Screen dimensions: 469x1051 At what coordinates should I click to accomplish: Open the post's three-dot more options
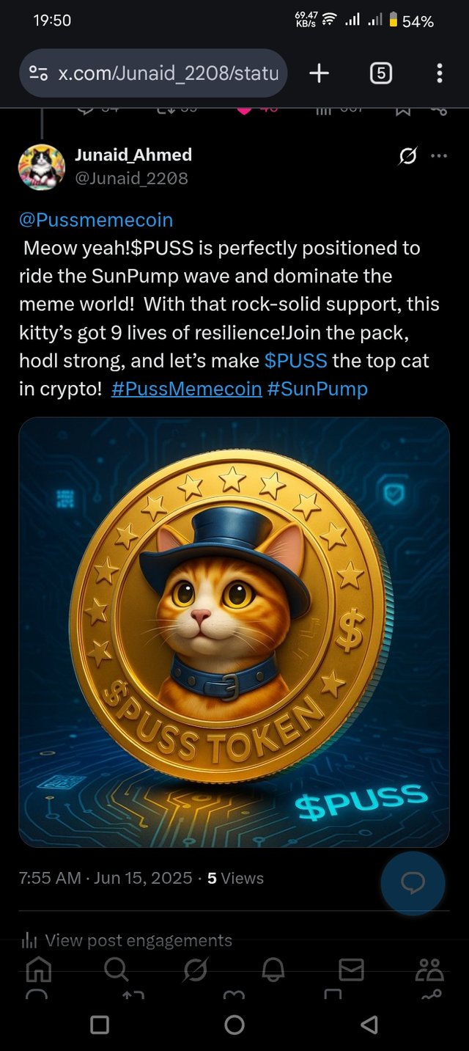tap(439, 155)
